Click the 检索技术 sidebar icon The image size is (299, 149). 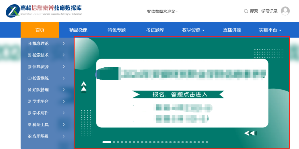(x=30, y=55)
